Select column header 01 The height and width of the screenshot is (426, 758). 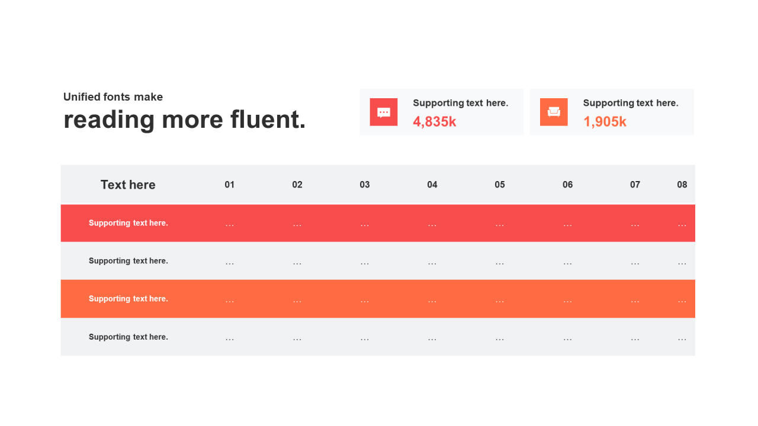pos(230,185)
